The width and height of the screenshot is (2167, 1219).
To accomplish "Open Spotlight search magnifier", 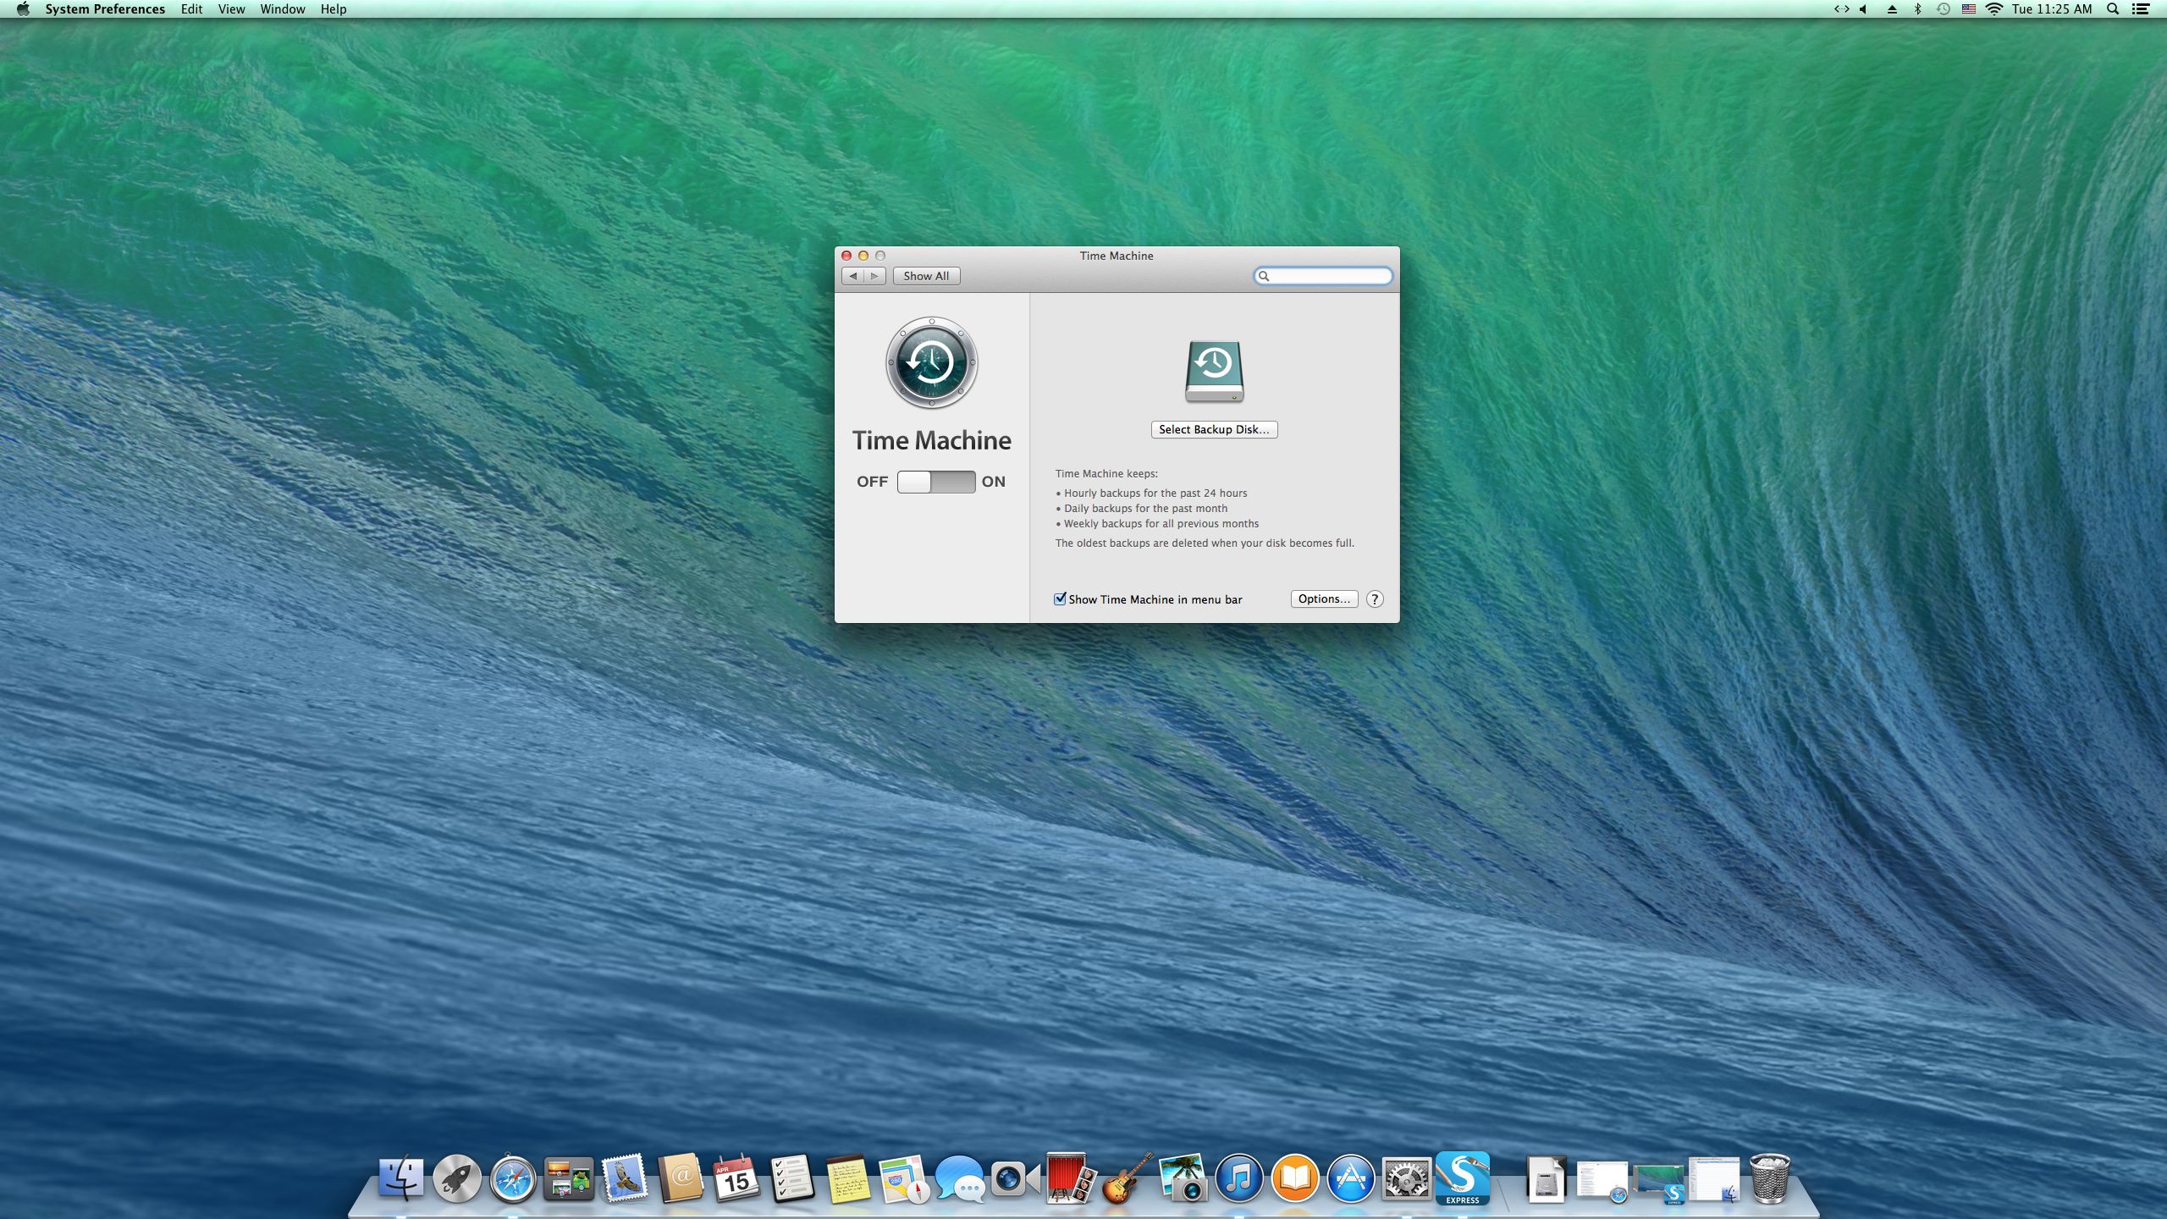I will pos(2113,9).
